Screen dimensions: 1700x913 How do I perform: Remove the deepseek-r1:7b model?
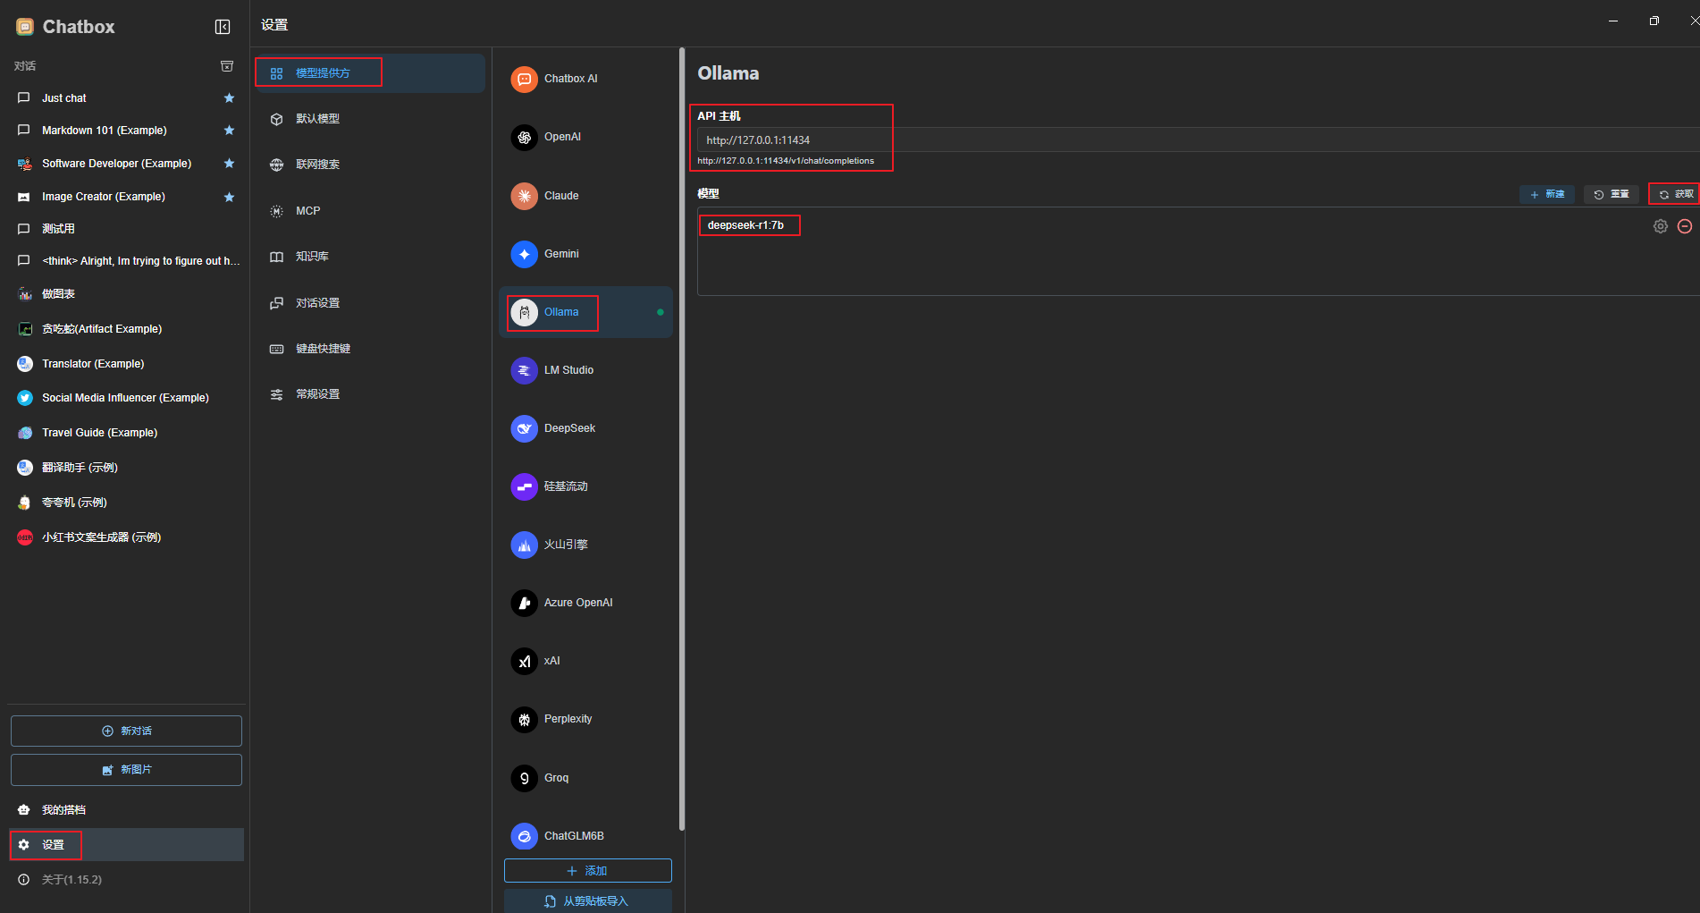coord(1685,226)
